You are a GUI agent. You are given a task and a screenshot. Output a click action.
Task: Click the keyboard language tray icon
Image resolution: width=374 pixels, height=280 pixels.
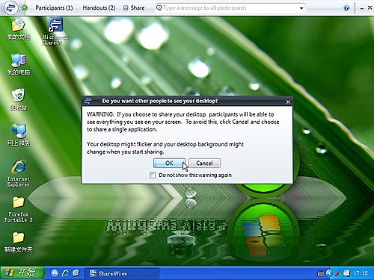[x=321, y=273]
